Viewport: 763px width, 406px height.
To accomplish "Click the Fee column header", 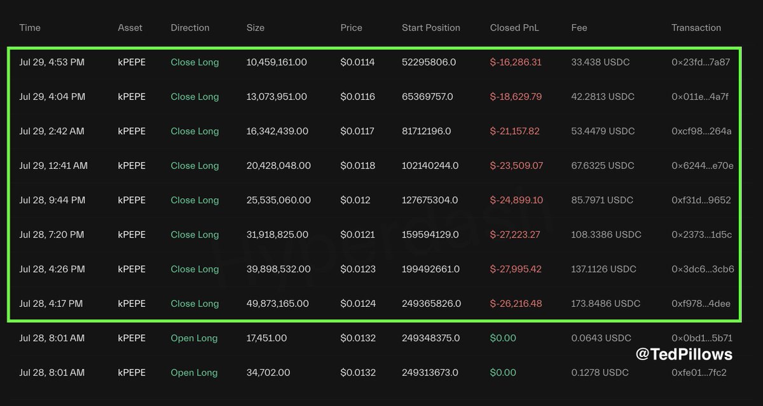I will [579, 28].
